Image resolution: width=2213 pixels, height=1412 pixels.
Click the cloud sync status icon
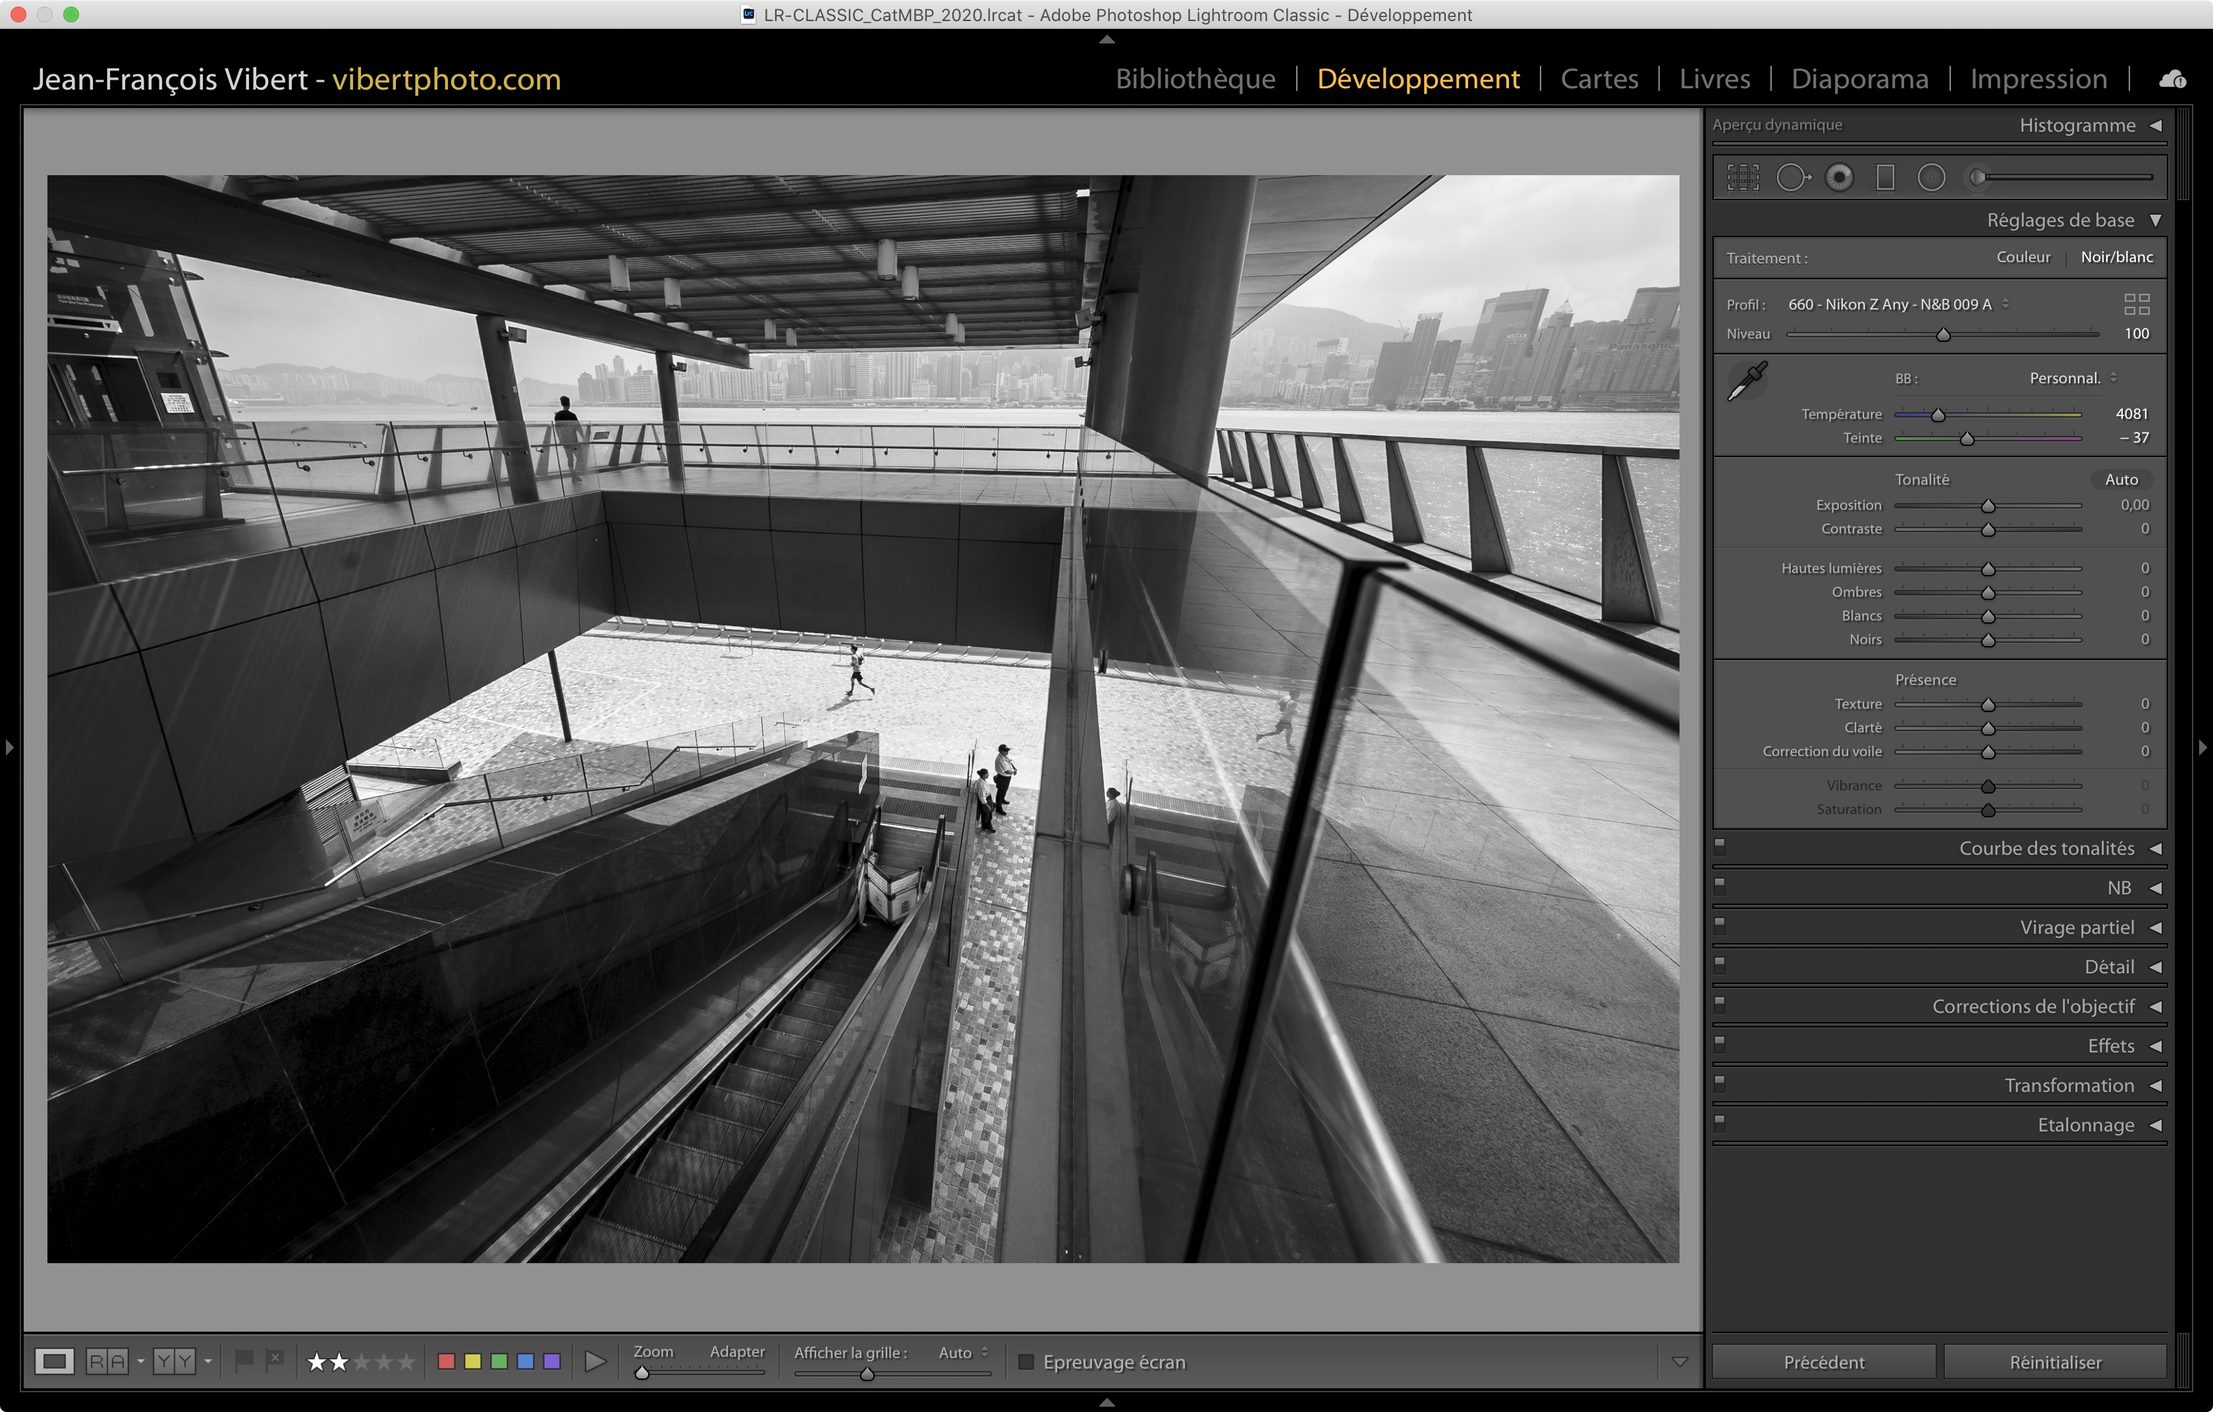point(2173,80)
